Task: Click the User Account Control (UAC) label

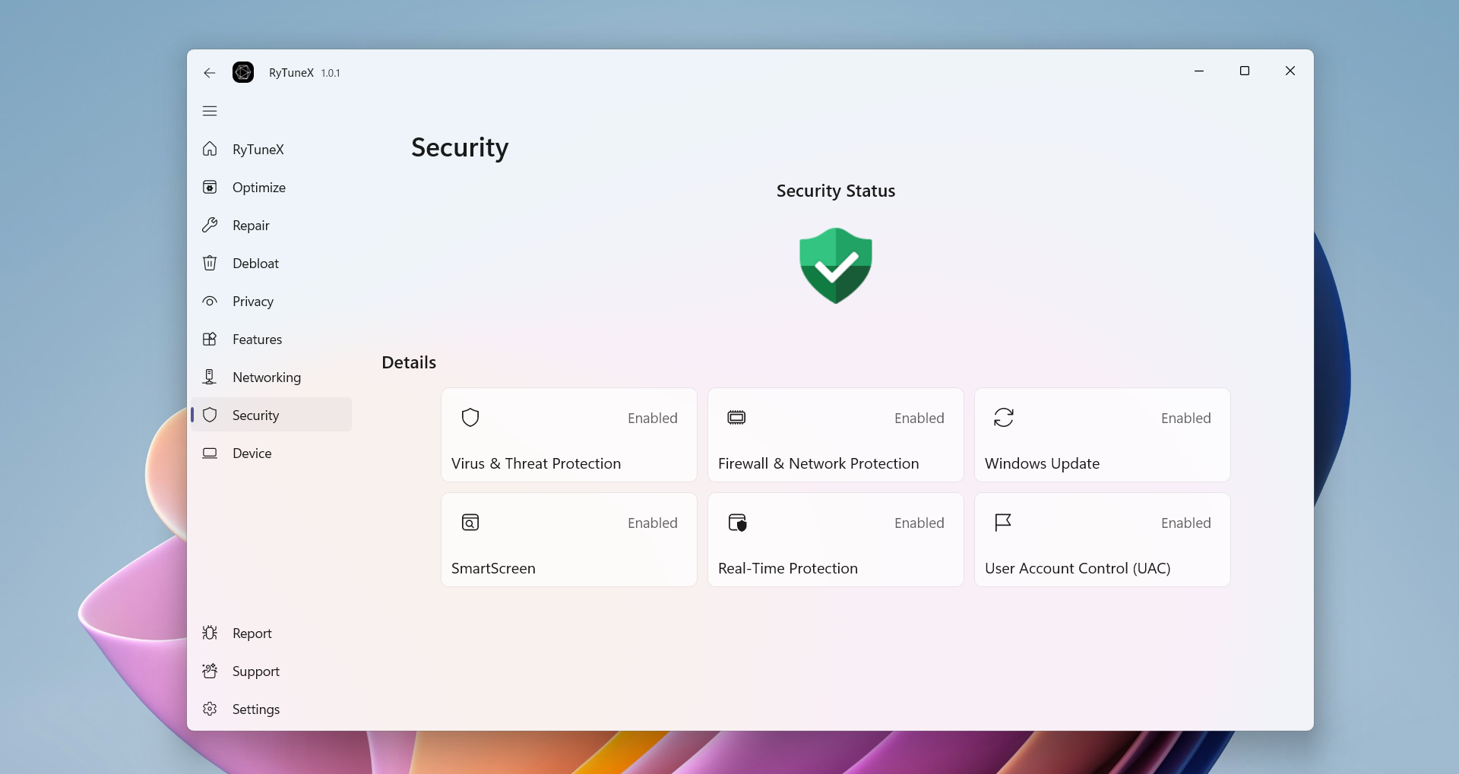Action: tap(1078, 568)
